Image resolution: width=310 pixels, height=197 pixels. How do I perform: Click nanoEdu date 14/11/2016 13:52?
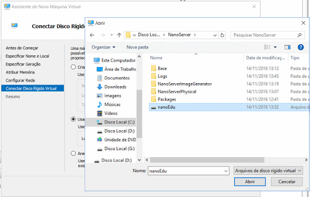(263, 107)
